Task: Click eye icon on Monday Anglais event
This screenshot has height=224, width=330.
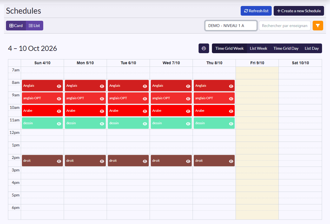Action: click(102, 86)
